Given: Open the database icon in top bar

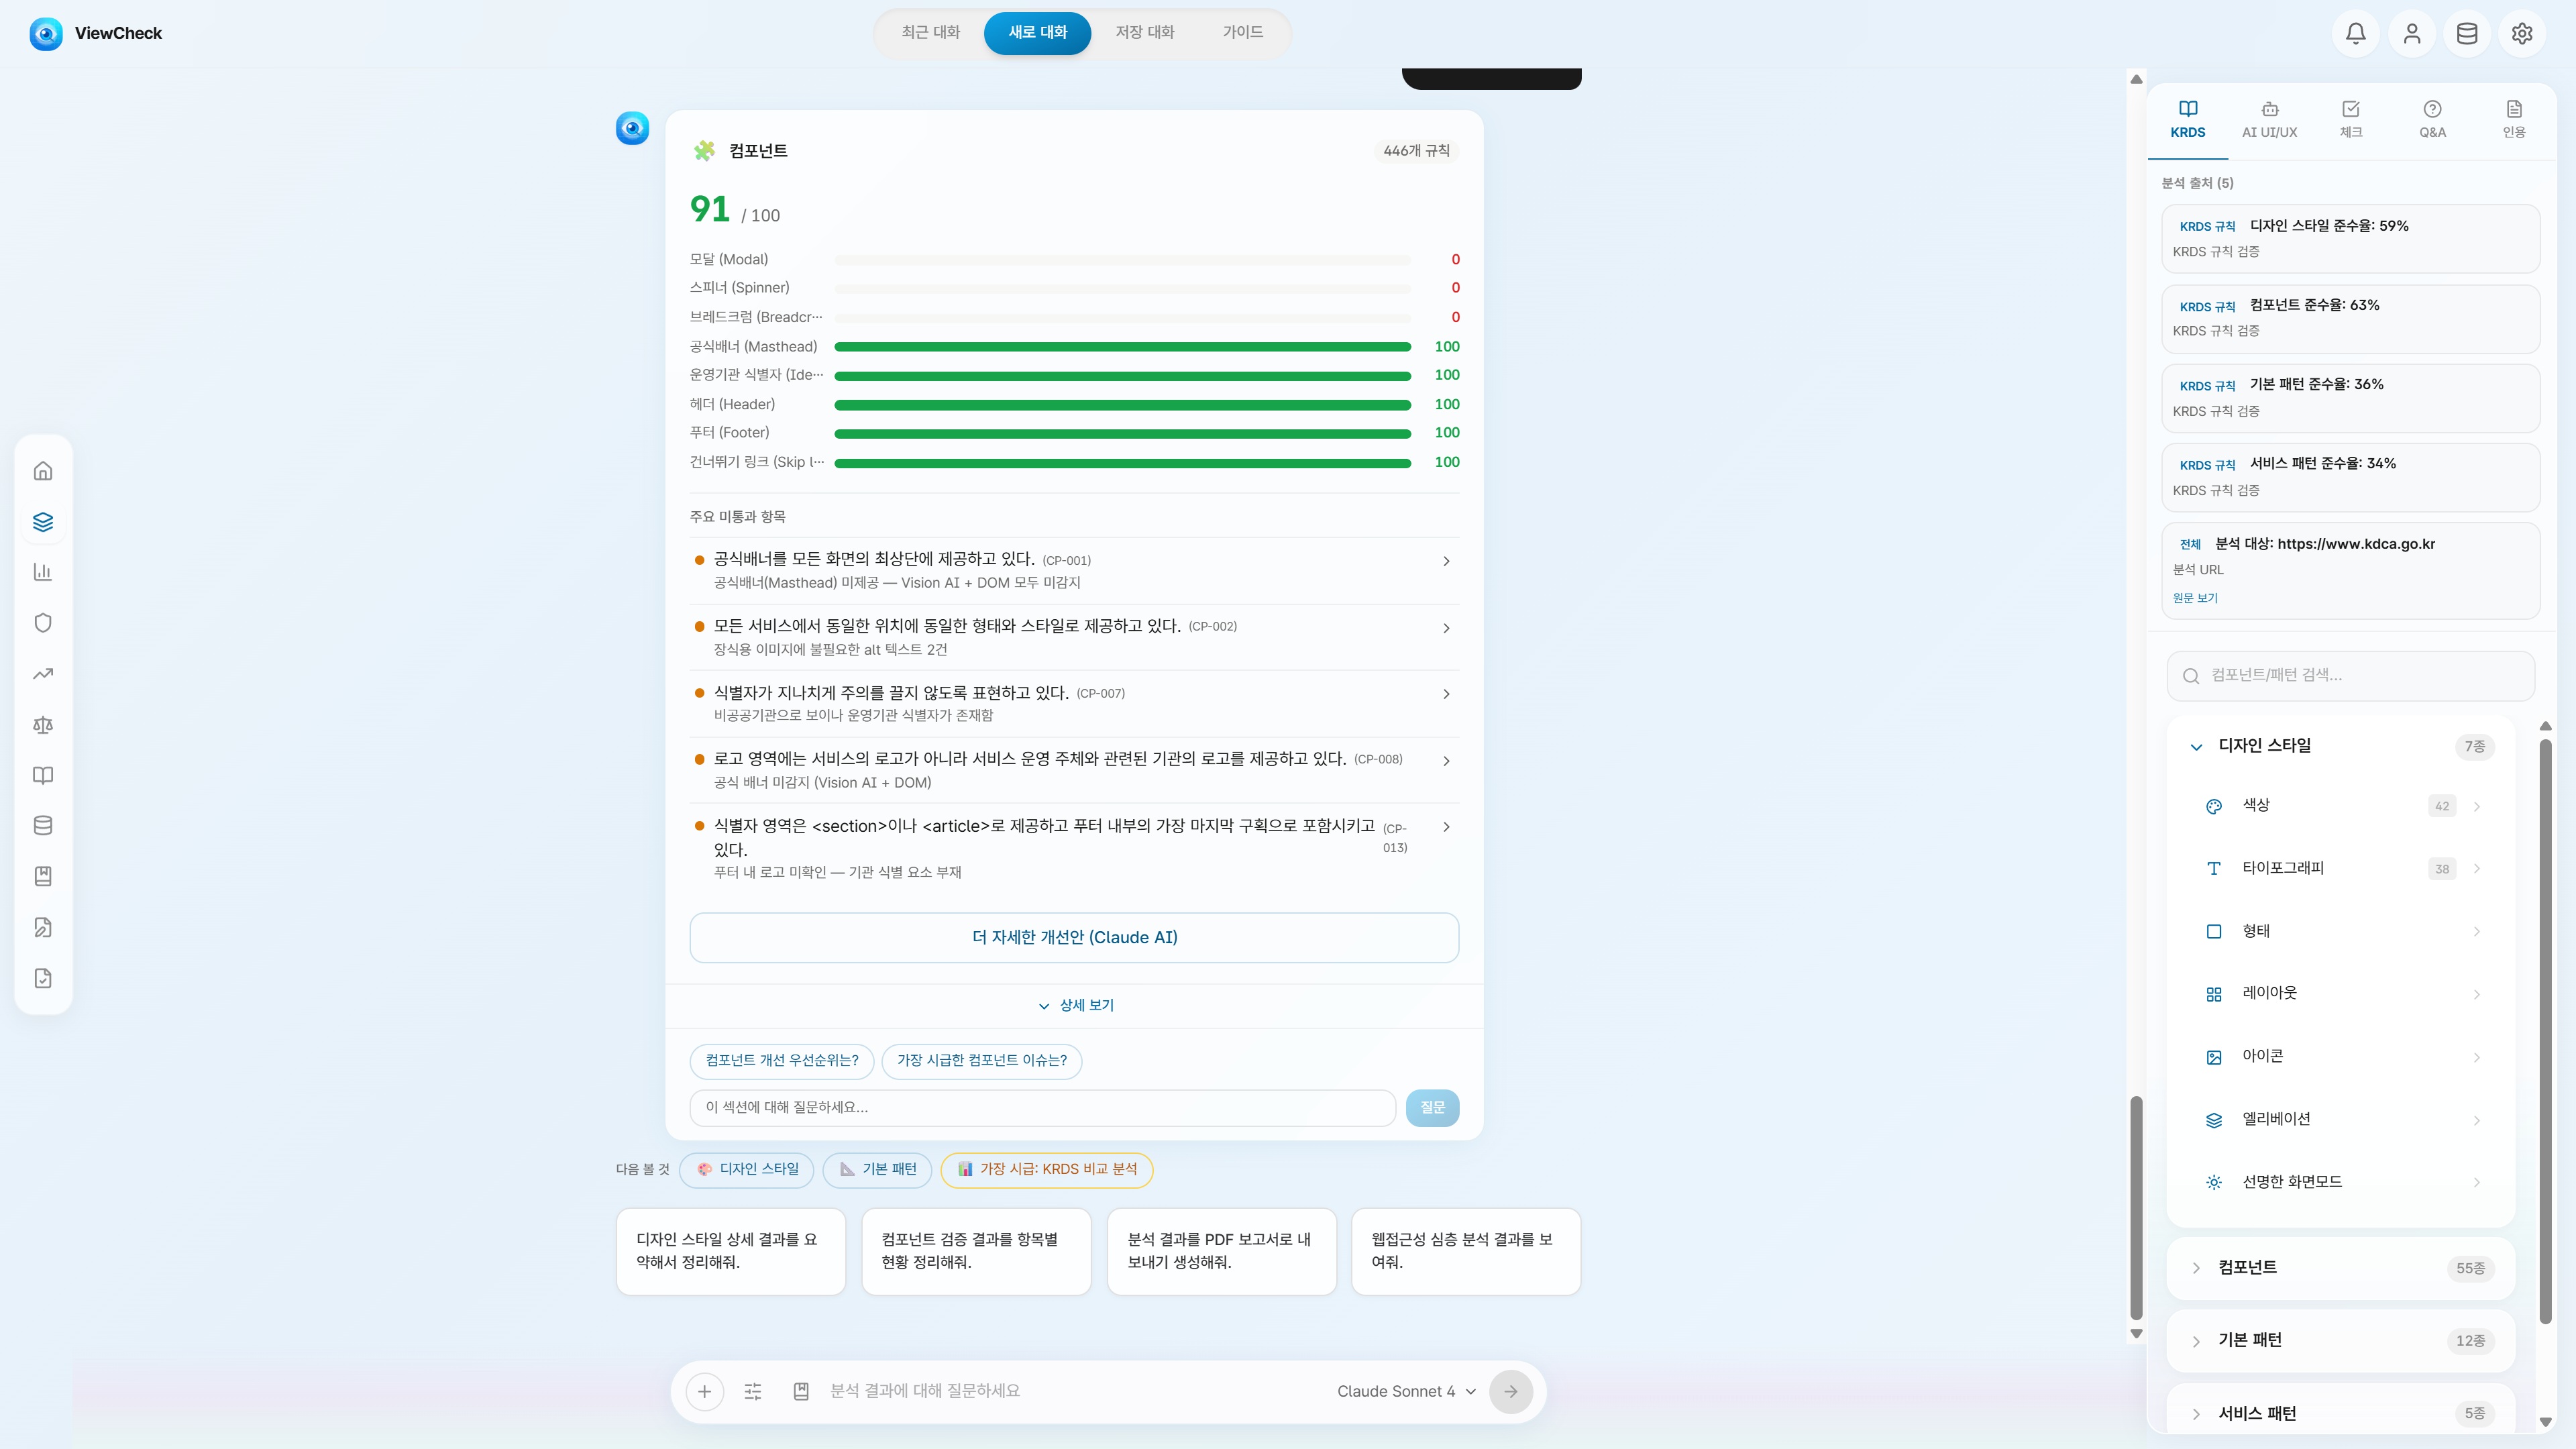Looking at the screenshot, I should tap(2466, 33).
